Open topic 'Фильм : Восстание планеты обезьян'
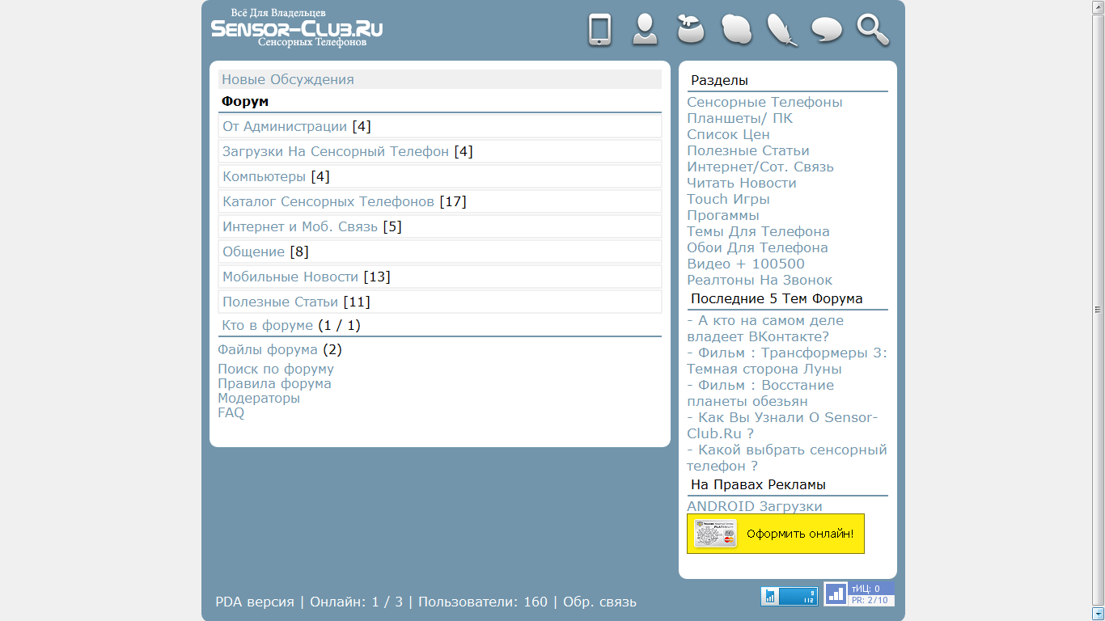The width and height of the screenshot is (1105, 621). [x=760, y=393]
